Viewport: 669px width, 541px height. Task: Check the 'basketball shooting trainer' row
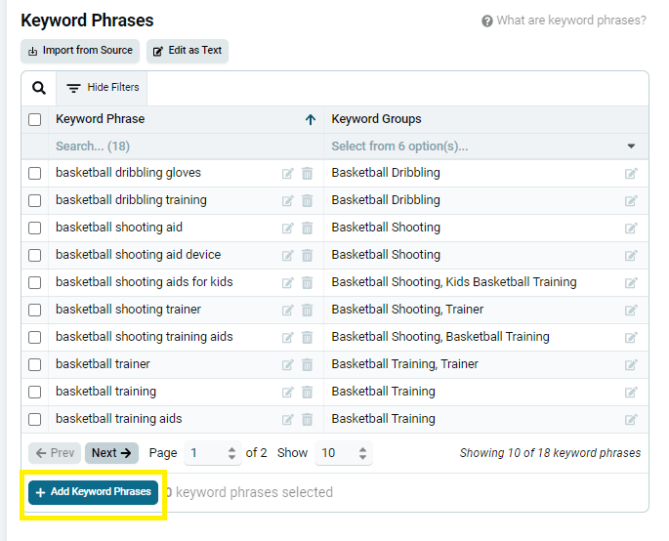(x=35, y=310)
